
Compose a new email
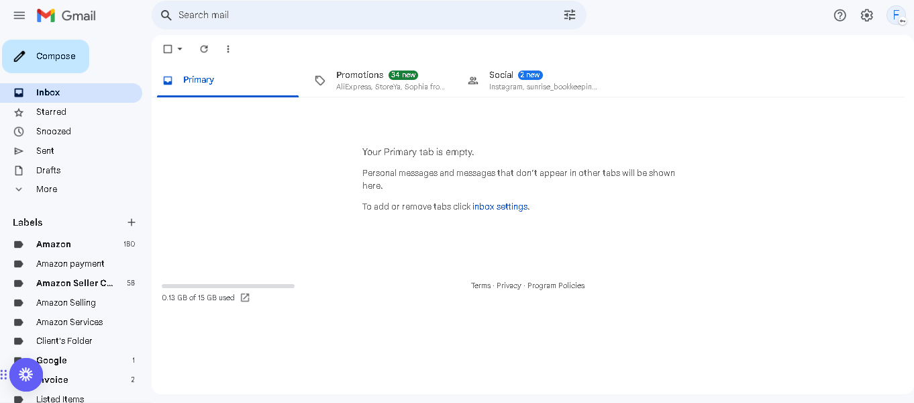pos(46,56)
